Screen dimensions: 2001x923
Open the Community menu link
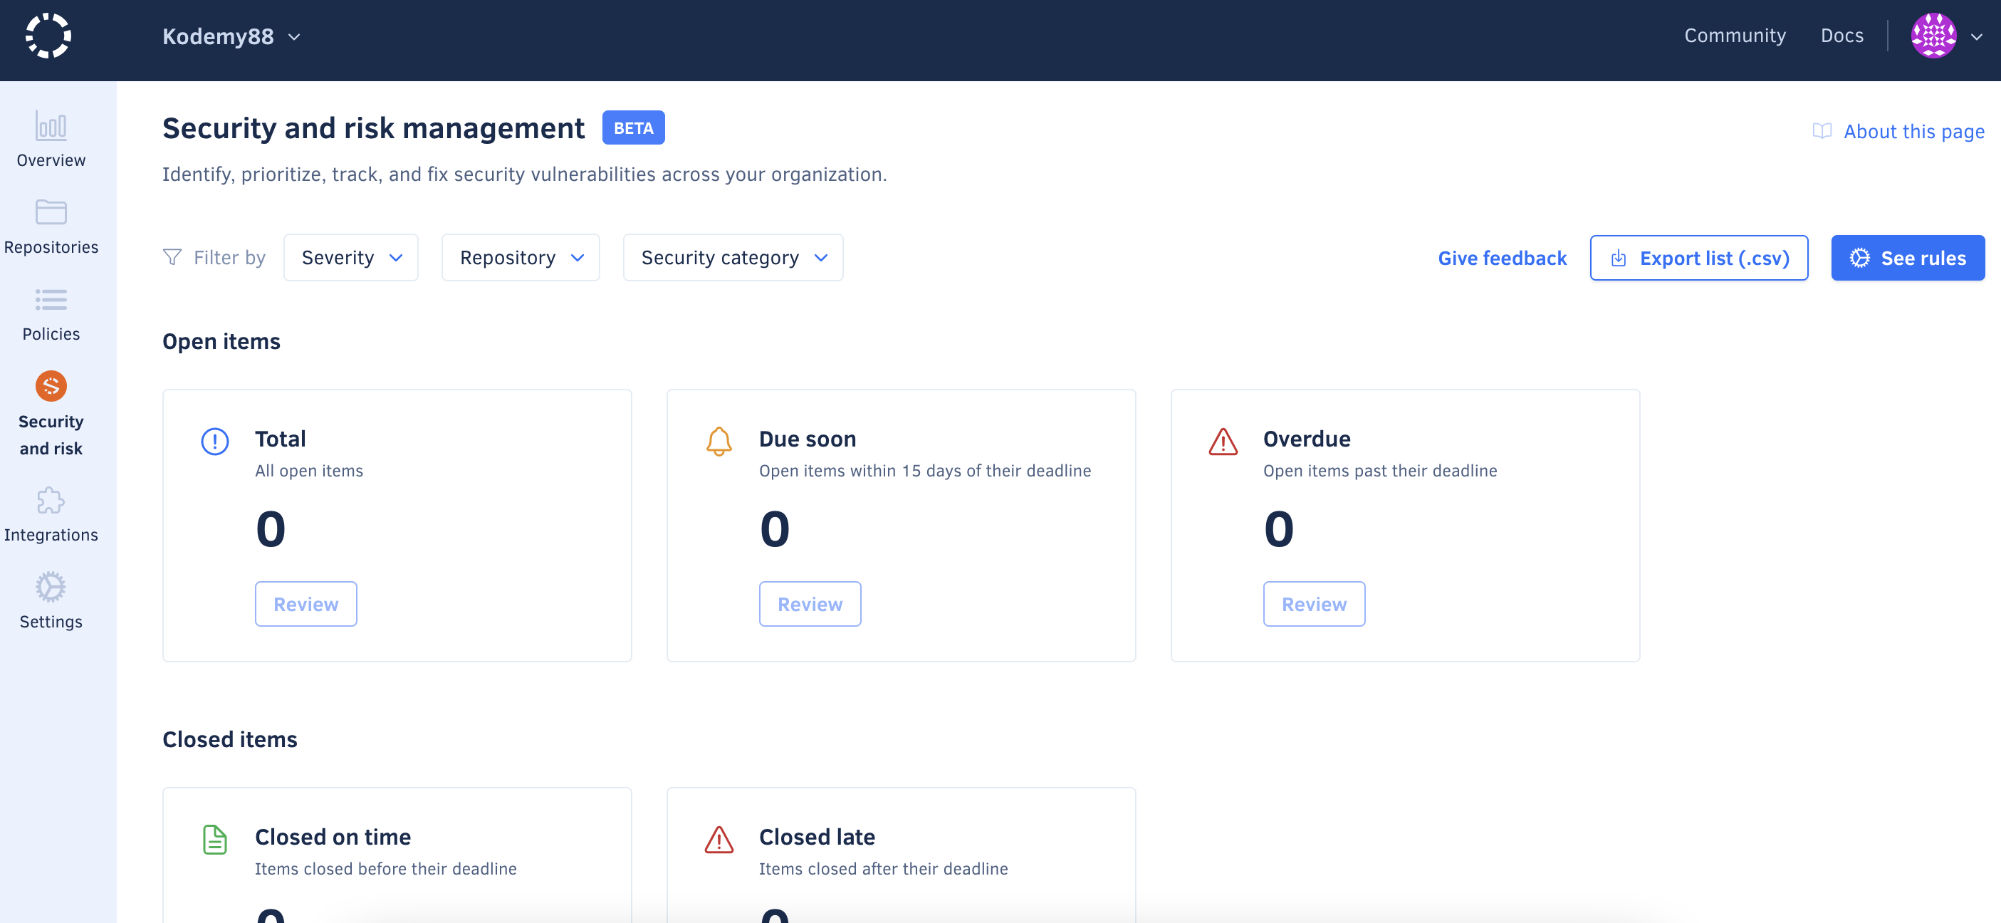click(1734, 36)
